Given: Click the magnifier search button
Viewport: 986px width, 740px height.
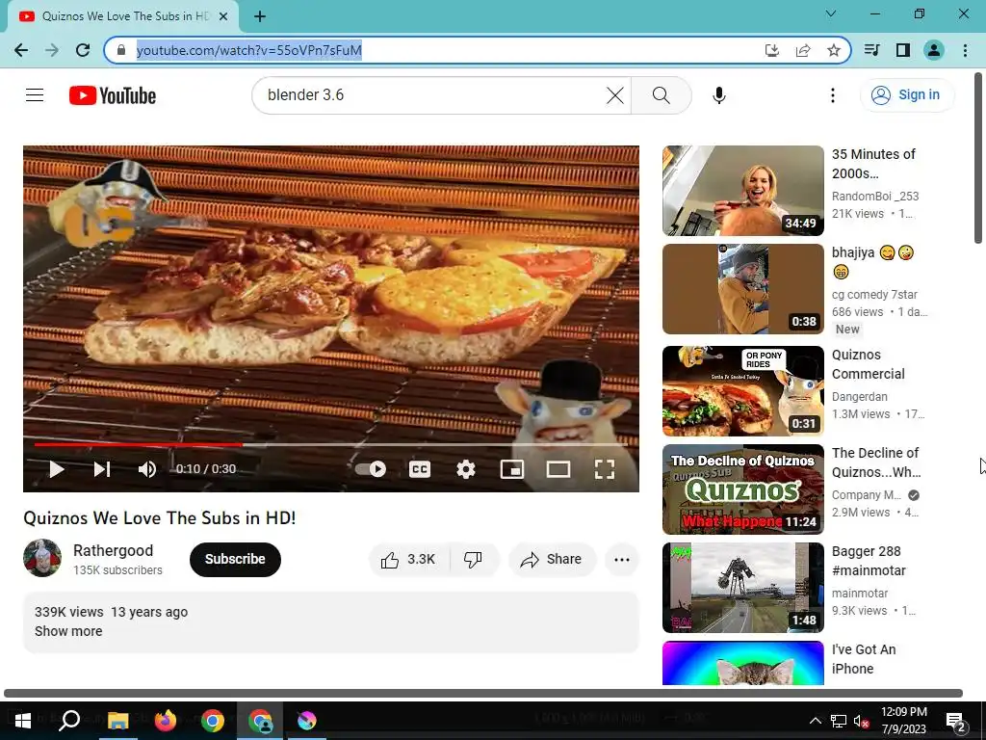Looking at the screenshot, I should click(x=661, y=95).
